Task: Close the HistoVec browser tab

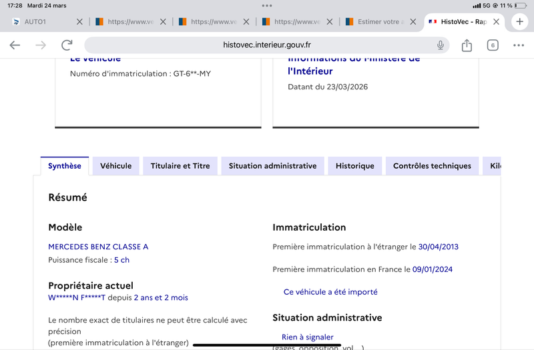Action: pyautogui.click(x=496, y=22)
